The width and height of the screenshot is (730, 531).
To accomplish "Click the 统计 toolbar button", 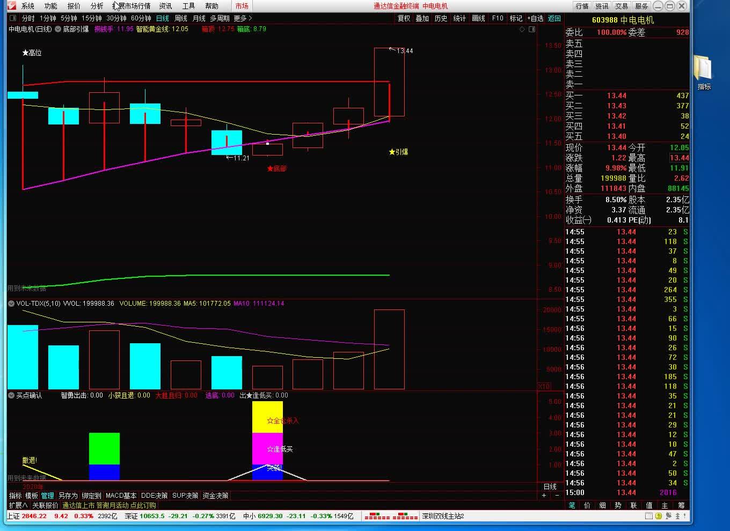I will (x=459, y=18).
